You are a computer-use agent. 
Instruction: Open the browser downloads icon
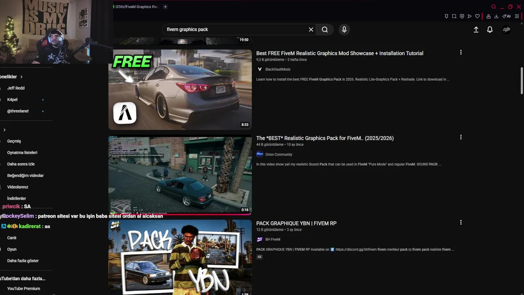[x=496, y=16]
